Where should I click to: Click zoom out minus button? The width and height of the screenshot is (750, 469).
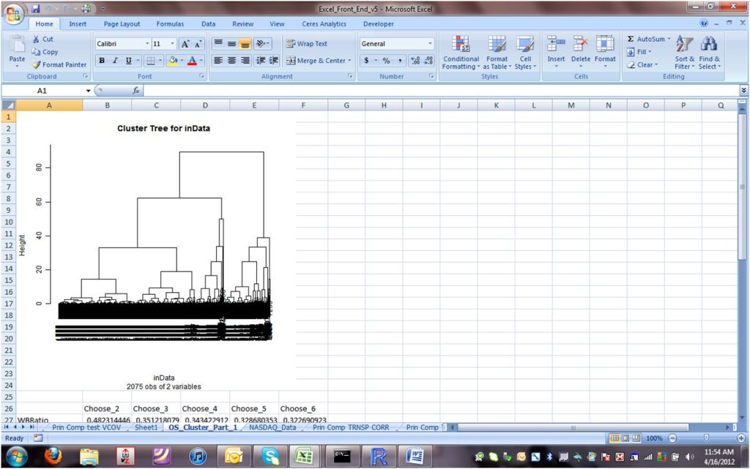[x=672, y=438]
